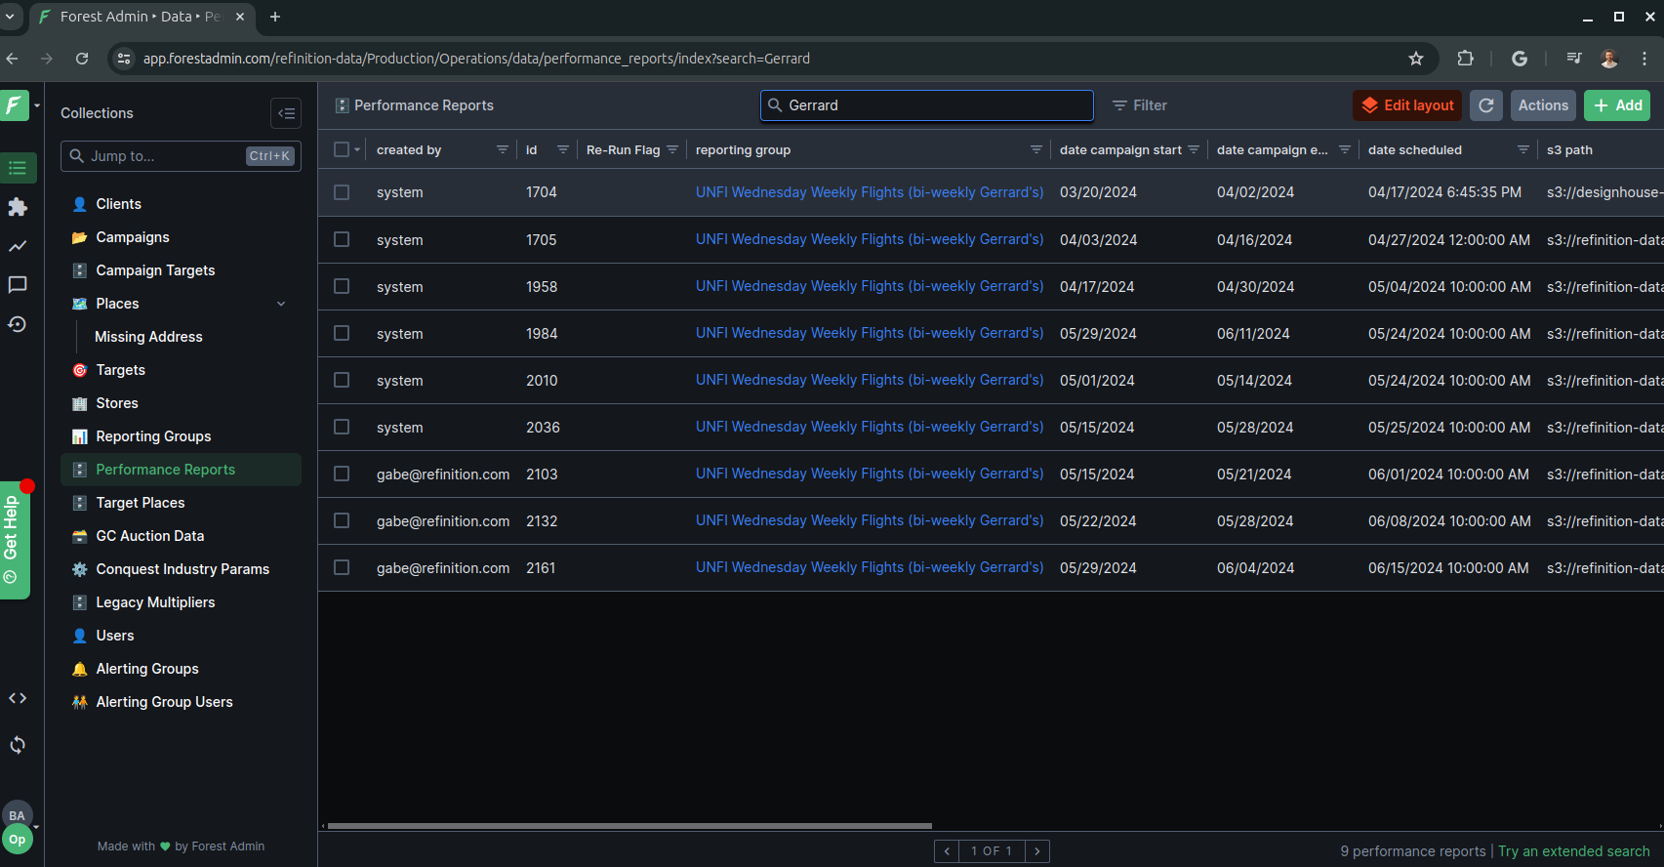
Task: Select the checkbox for report 2161
Action: click(342, 567)
